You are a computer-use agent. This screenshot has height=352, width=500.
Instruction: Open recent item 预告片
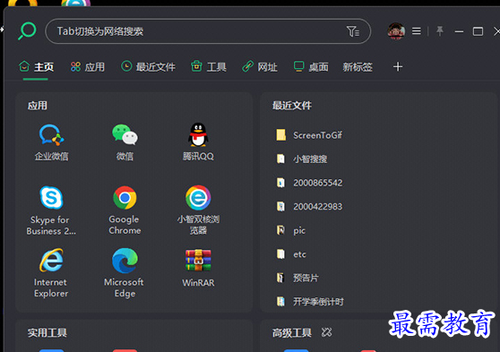click(x=297, y=278)
